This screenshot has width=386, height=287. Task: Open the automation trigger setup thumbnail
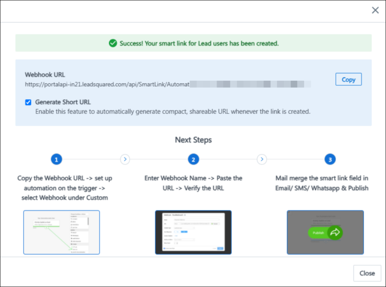[x=61, y=232]
